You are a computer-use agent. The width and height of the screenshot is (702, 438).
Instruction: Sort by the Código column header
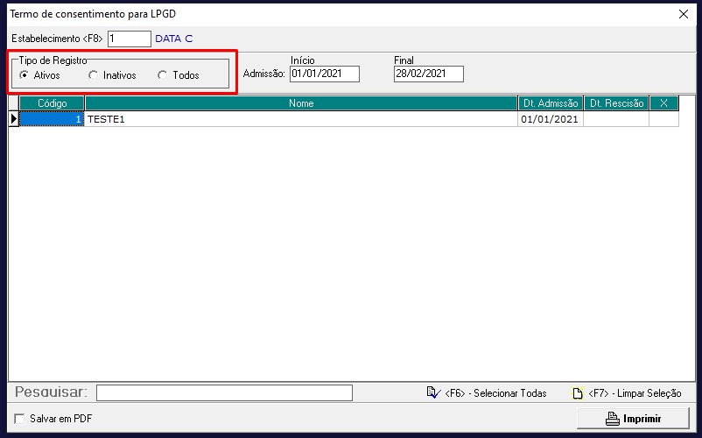[52, 103]
